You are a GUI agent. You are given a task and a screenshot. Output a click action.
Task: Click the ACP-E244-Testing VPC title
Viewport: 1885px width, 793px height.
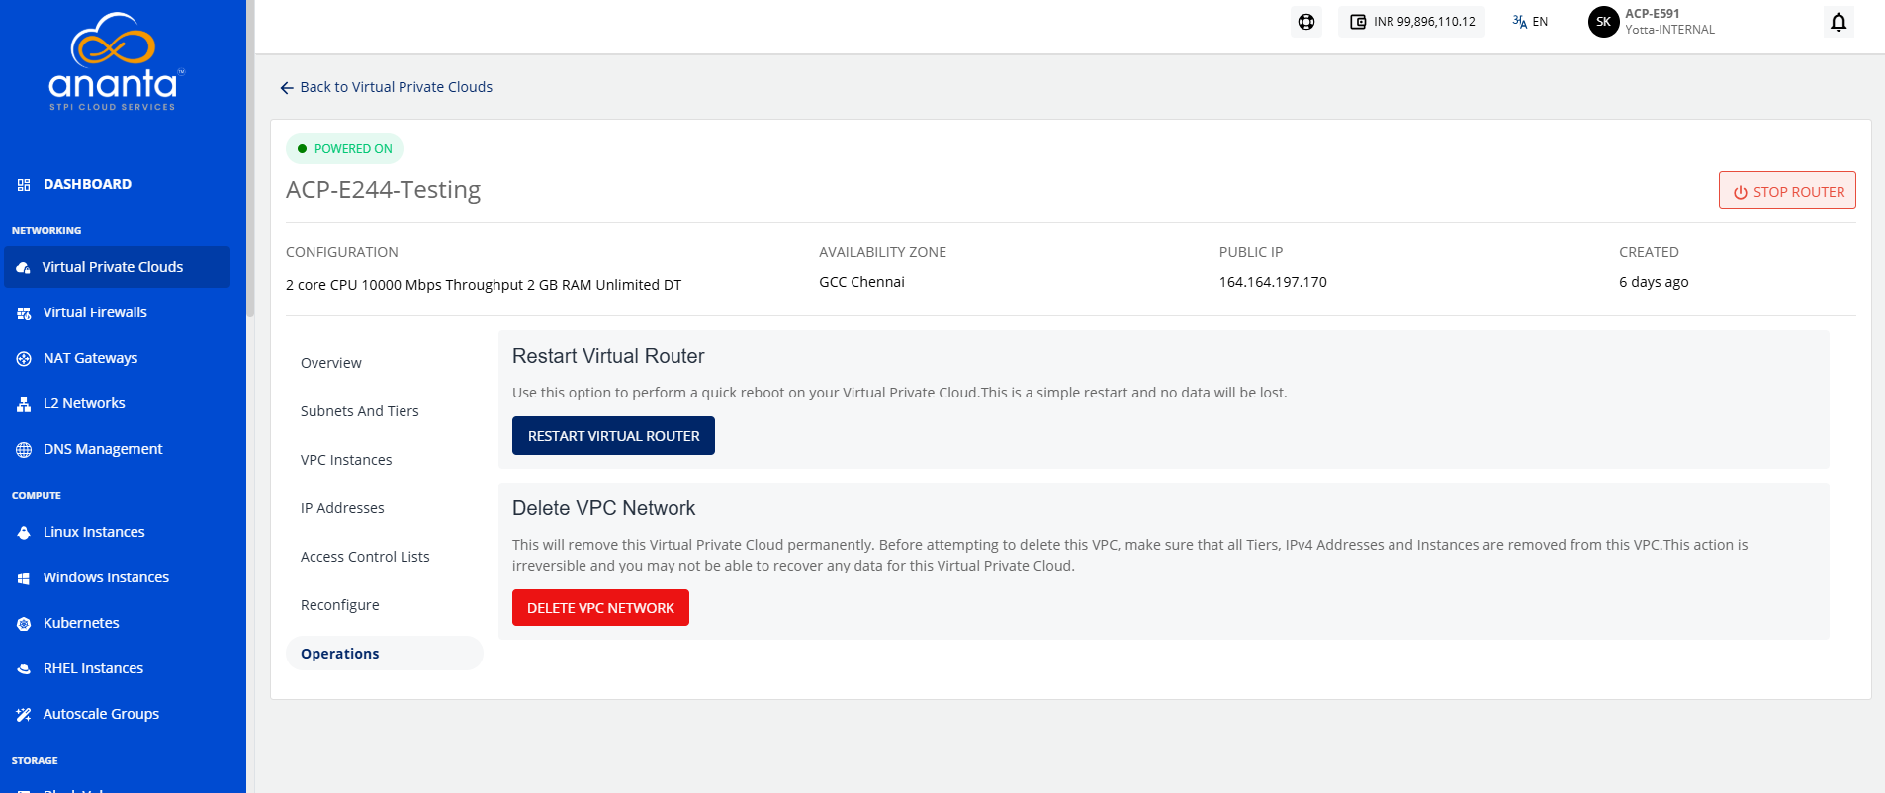point(383,190)
